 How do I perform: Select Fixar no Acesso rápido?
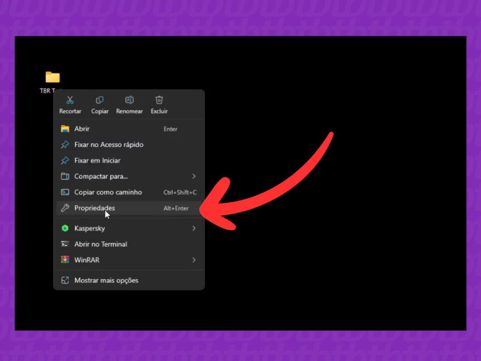pyautogui.click(x=129, y=144)
